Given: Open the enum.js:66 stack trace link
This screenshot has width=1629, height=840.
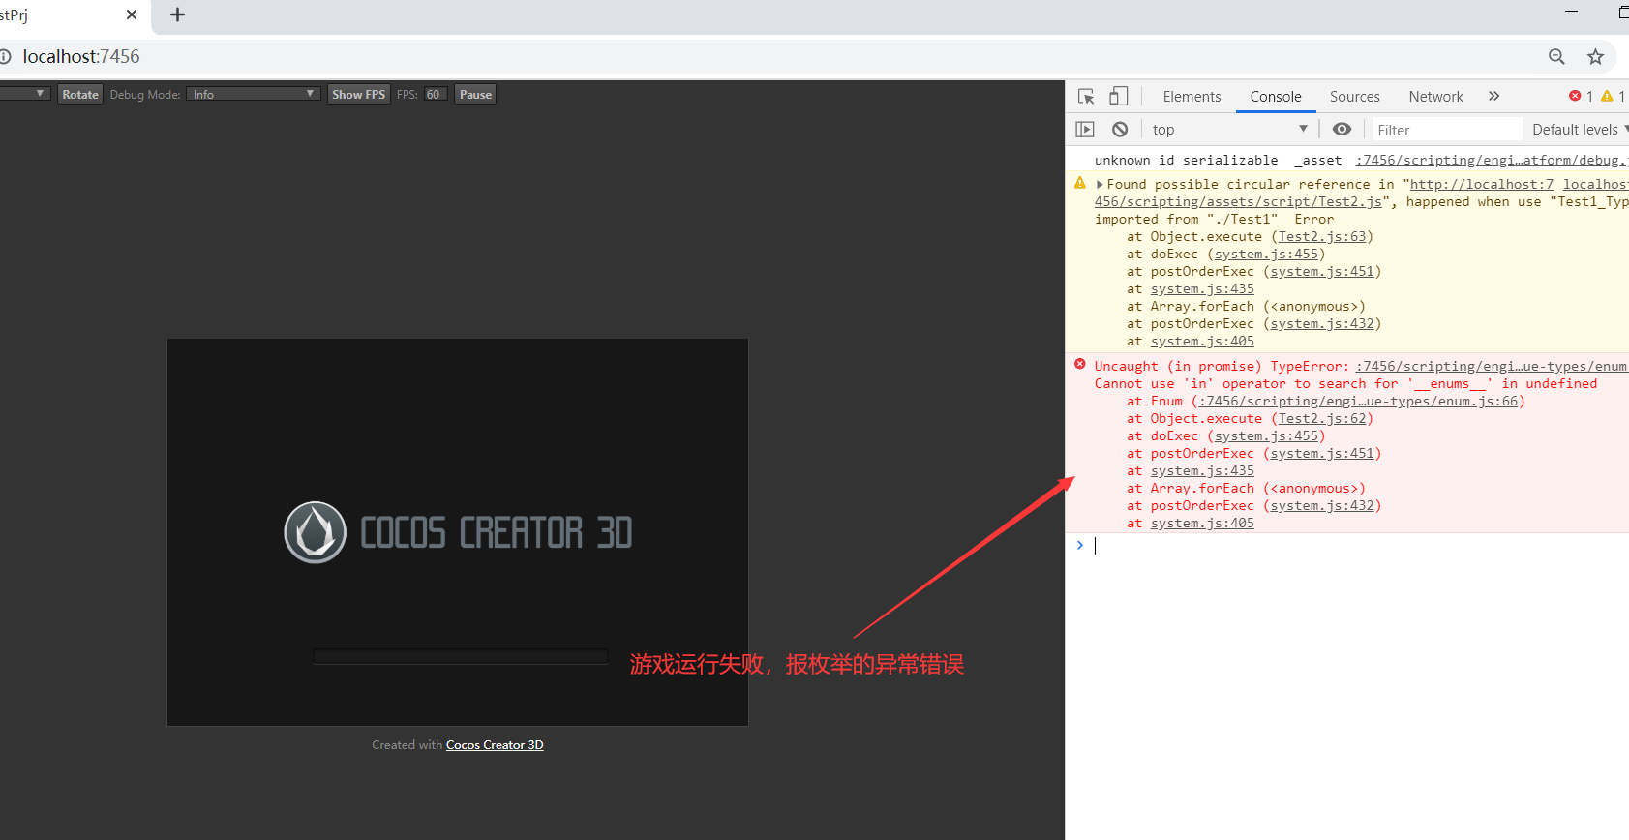Looking at the screenshot, I should 1358,402.
